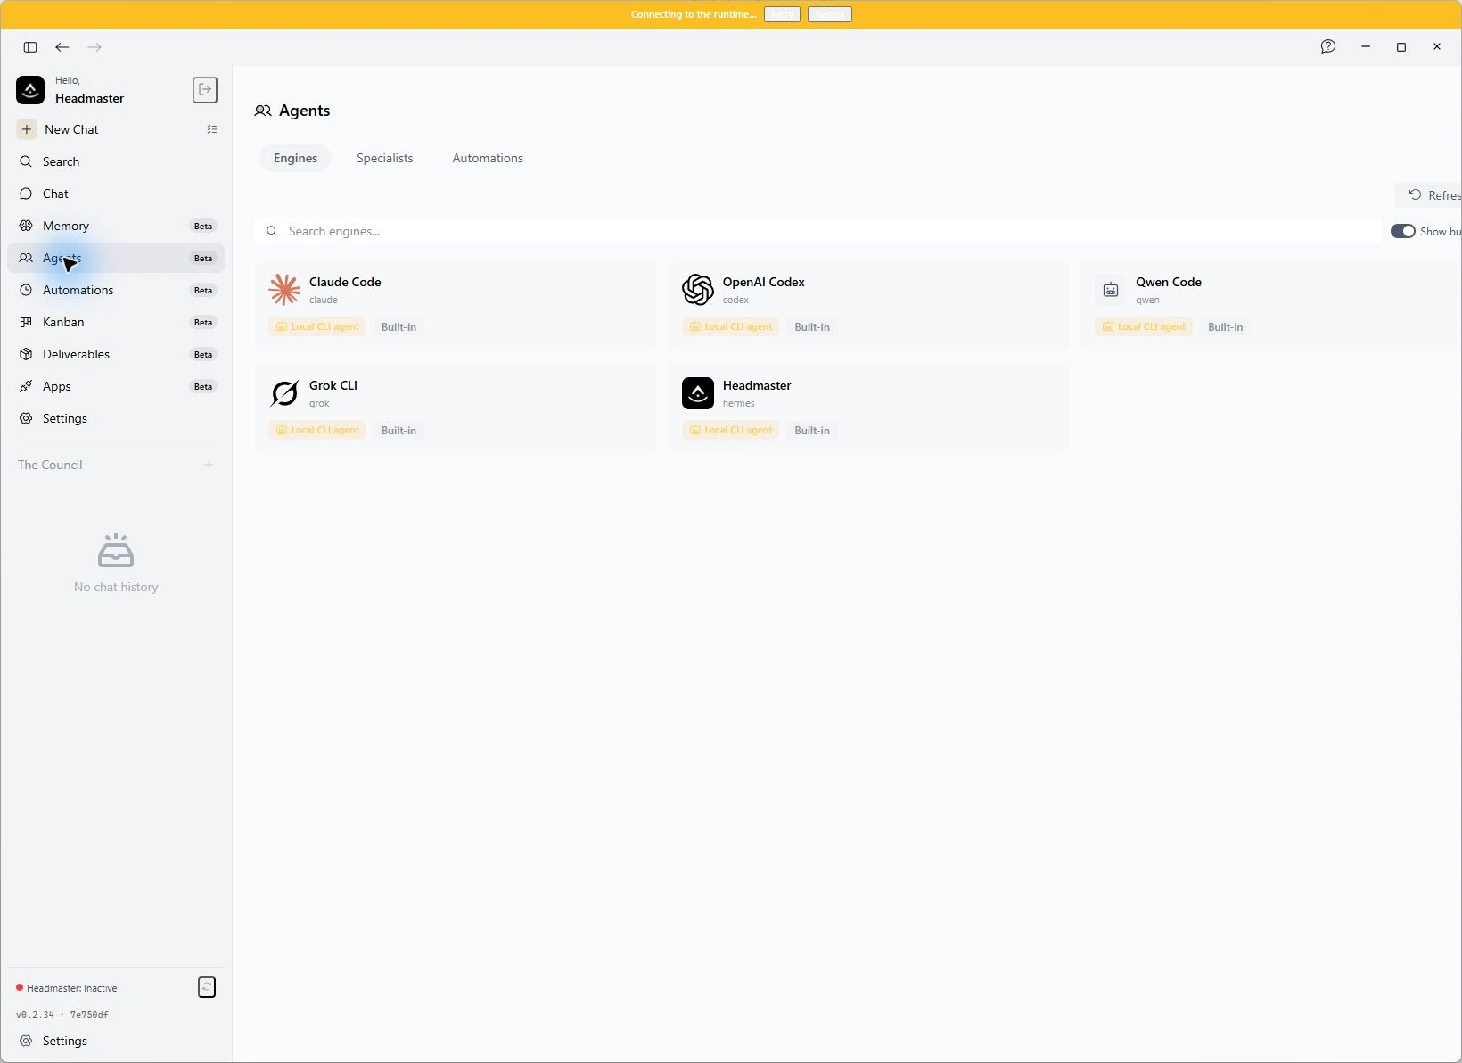Click the Refresh button

click(x=1429, y=195)
